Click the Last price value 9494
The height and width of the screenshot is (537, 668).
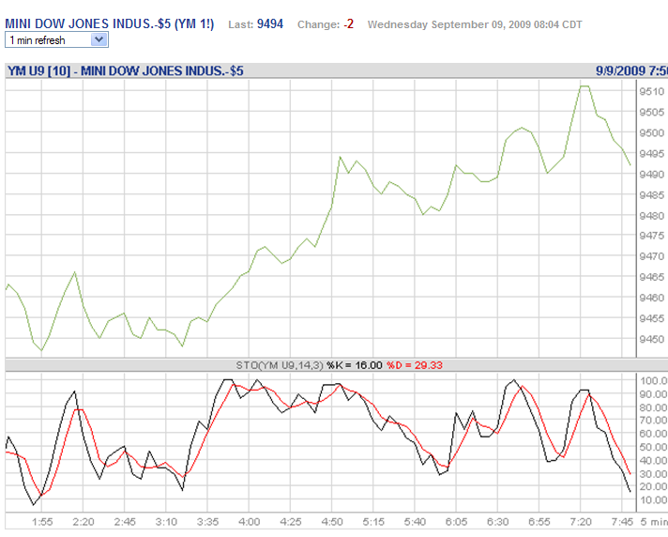(270, 23)
